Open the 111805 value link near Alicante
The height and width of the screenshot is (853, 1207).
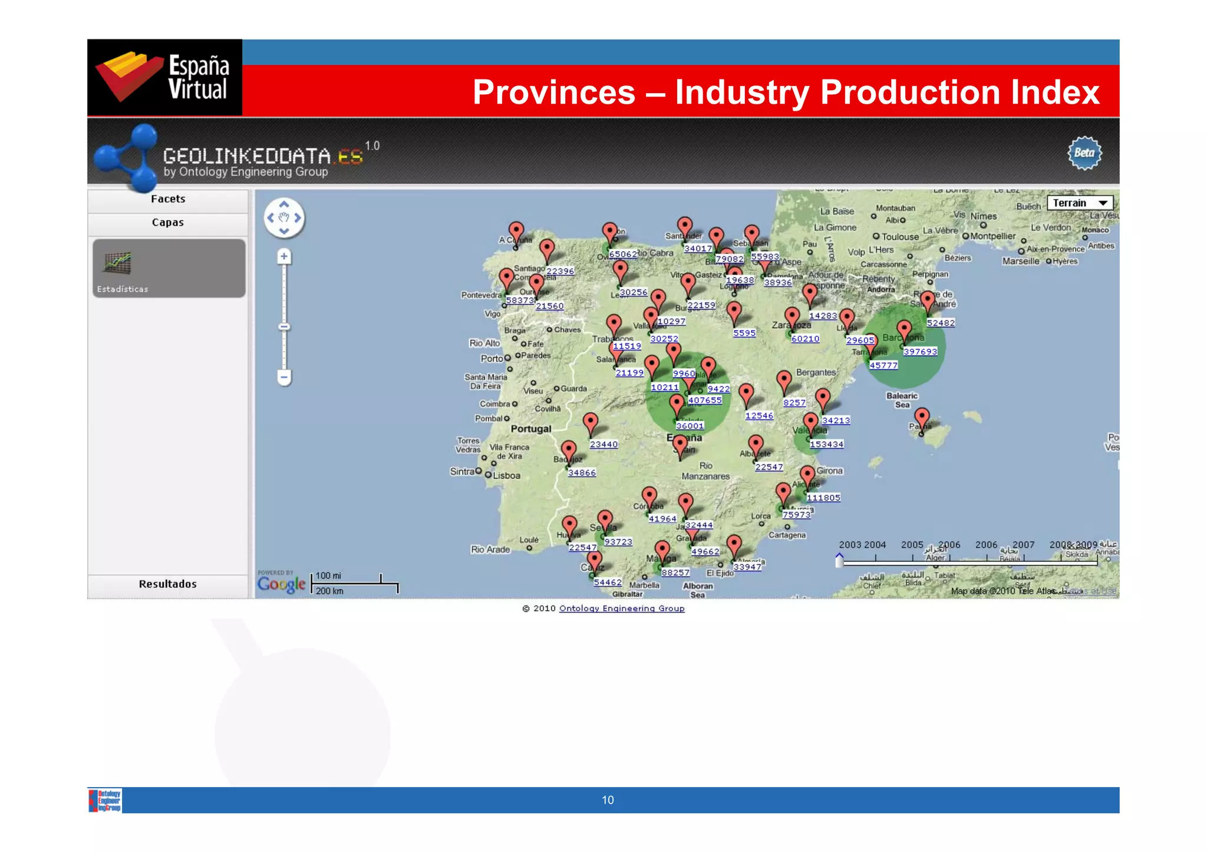[823, 498]
